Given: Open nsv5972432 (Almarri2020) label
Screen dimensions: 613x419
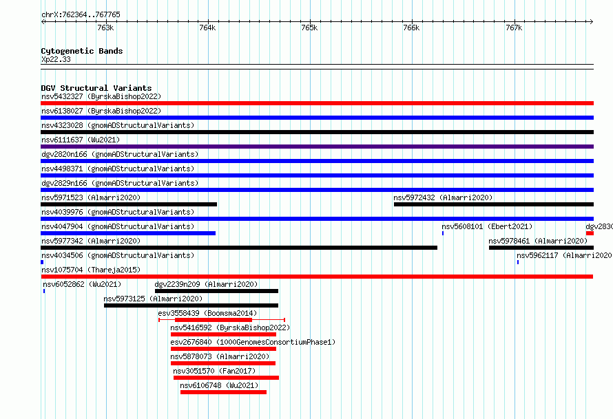Looking at the screenshot, I should coord(443,197).
